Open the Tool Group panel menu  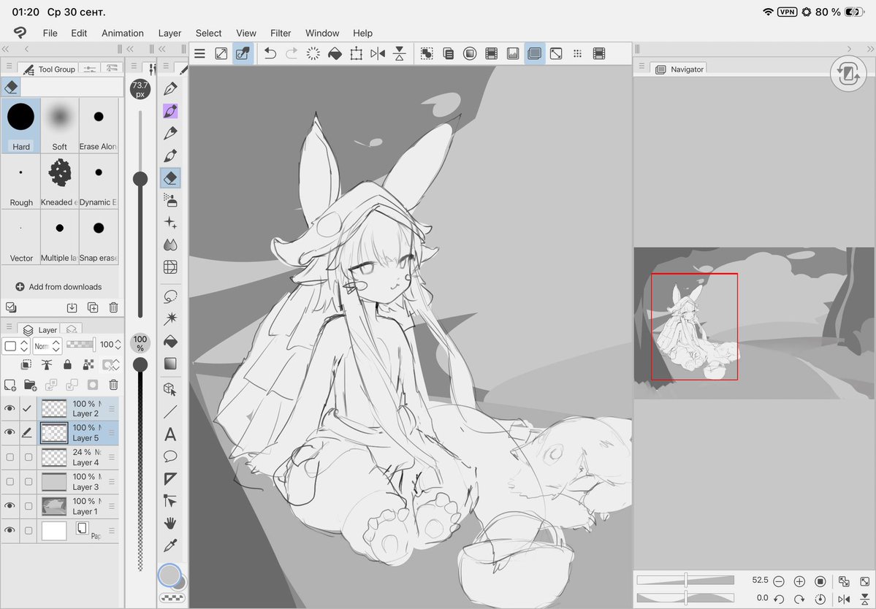(9, 66)
